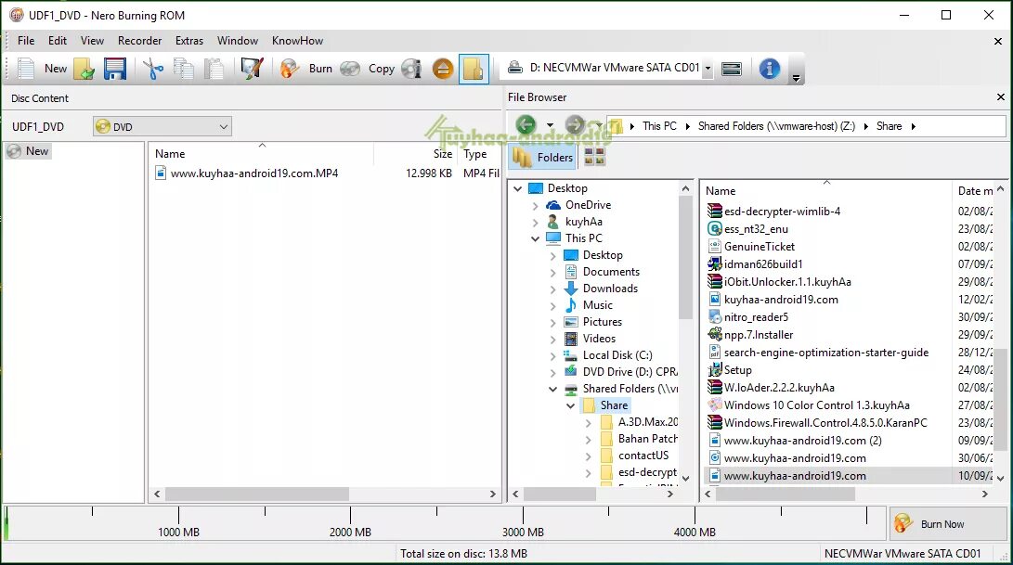This screenshot has width=1013, height=565.
Task: Select Pictures in folder tree
Action: [602, 322]
